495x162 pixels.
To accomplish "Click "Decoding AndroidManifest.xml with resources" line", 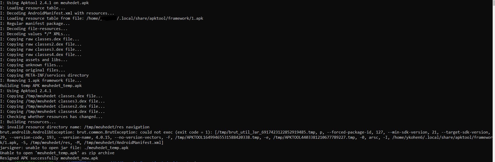I will pos(57,13).
